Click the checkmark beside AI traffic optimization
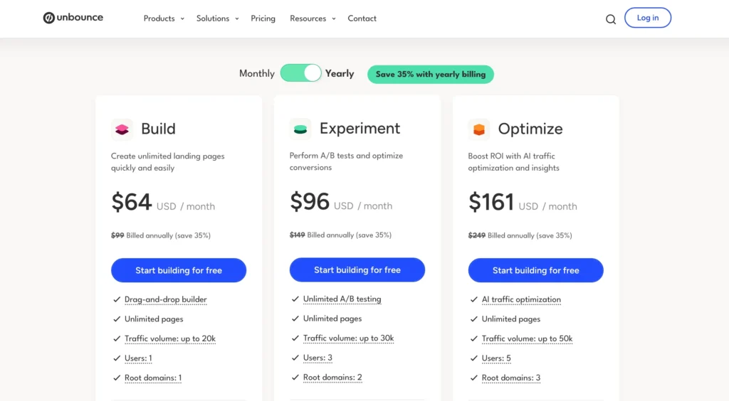This screenshot has width=729, height=401. click(473, 299)
